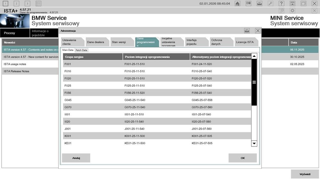Select the F020 series row
320x180 pixels.
coord(157,78)
